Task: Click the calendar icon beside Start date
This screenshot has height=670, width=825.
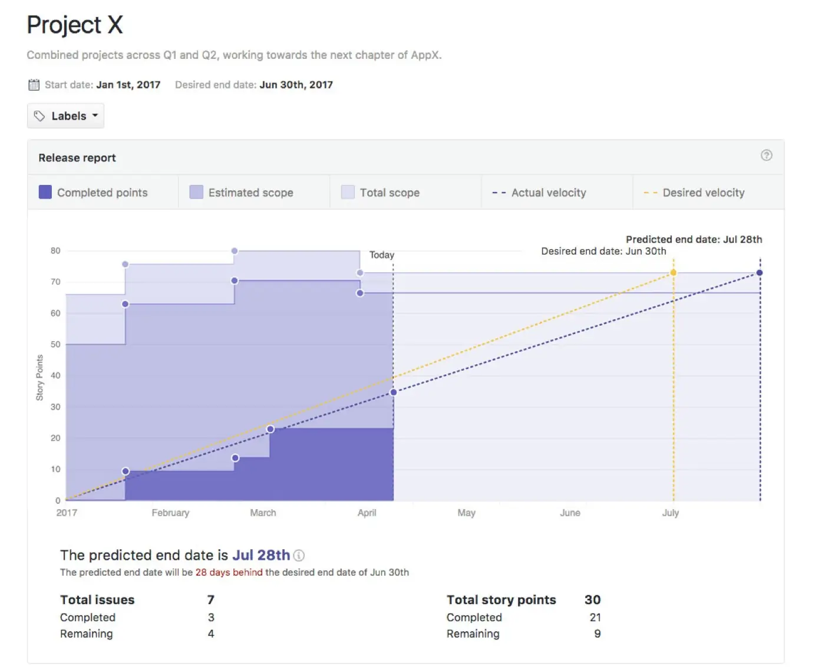Action: point(34,85)
